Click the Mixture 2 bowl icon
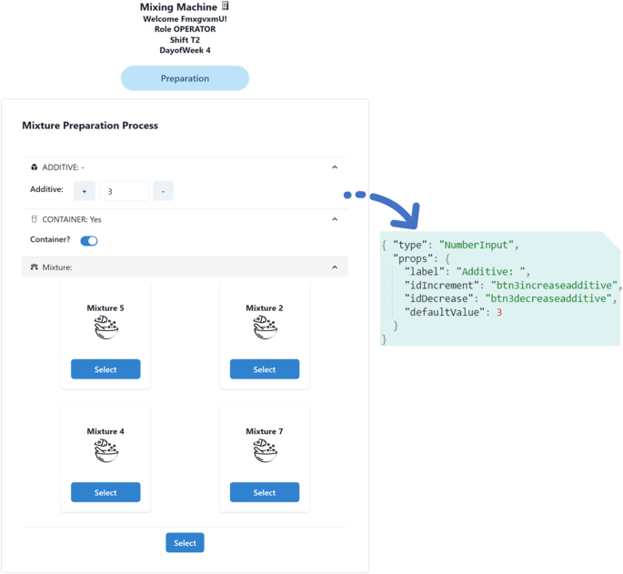Viewport: 623px width, 574px height. (265, 328)
